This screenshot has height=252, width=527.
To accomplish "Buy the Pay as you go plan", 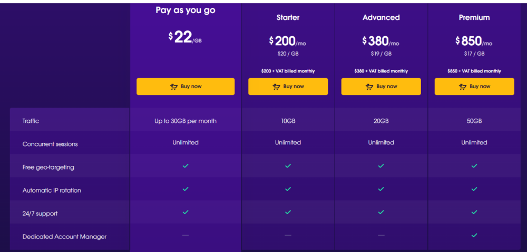I will point(186,86).
